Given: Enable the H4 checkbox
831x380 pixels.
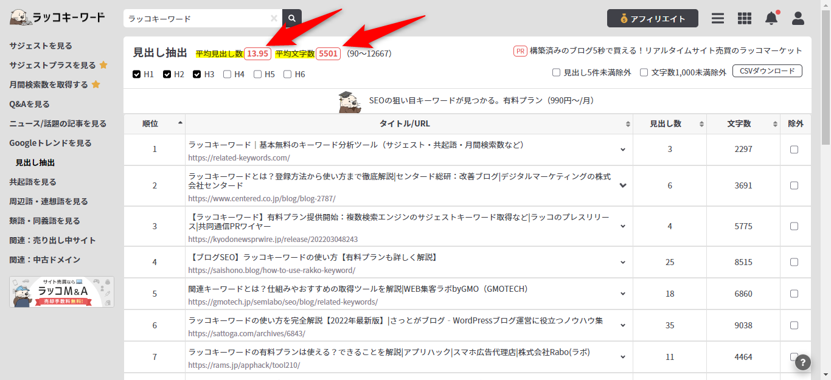Looking at the screenshot, I should 228,74.
